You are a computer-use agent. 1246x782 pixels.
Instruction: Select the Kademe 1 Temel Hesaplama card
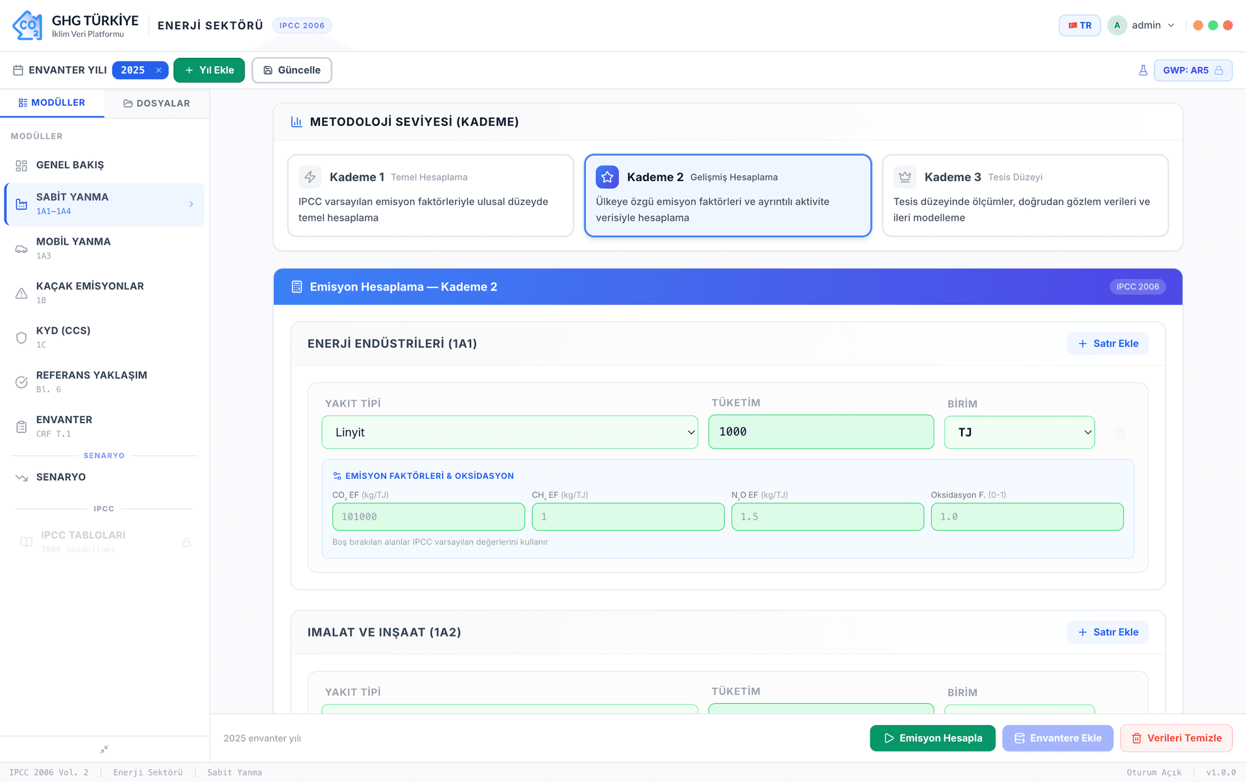pos(430,195)
